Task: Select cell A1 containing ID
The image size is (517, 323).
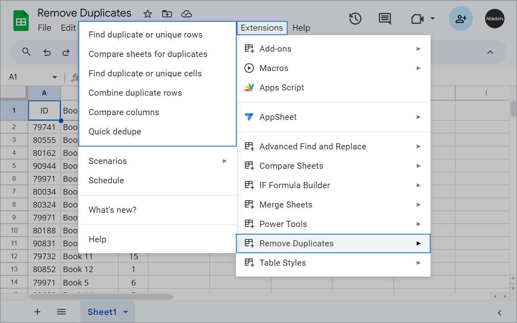Action: pos(44,111)
